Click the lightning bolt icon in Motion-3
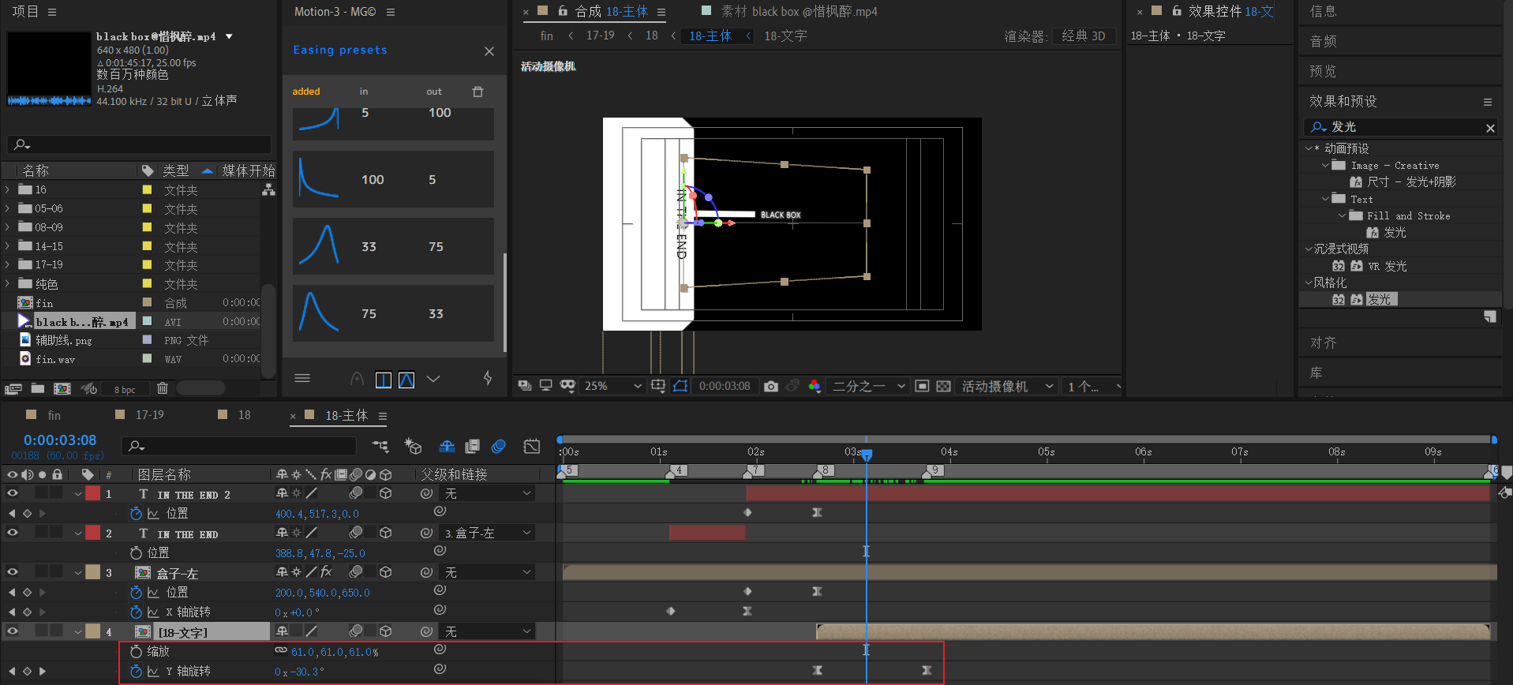 click(488, 379)
